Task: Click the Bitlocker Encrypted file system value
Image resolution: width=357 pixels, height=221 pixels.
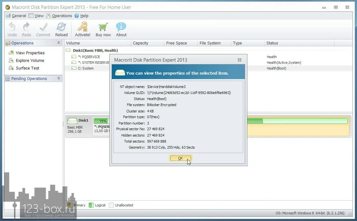Action: click(161, 105)
